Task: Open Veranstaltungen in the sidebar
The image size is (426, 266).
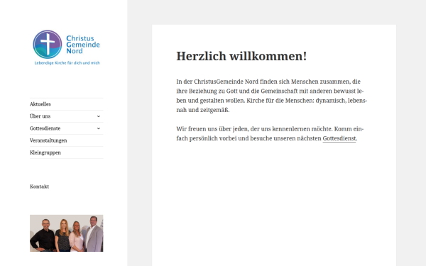Action: click(48, 140)
